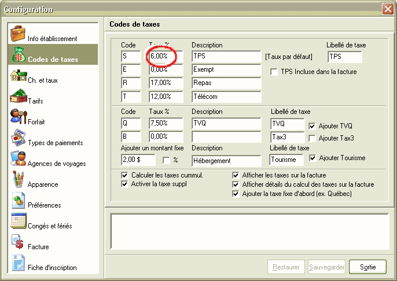Click the Sortie button

coord(368,267)
